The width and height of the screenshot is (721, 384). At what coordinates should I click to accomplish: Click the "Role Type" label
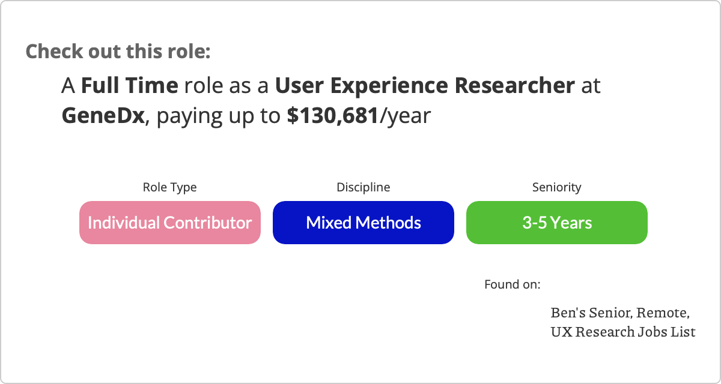169,187
